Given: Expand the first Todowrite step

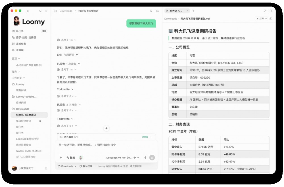Looking at the screenshot, I should point(65,89).
